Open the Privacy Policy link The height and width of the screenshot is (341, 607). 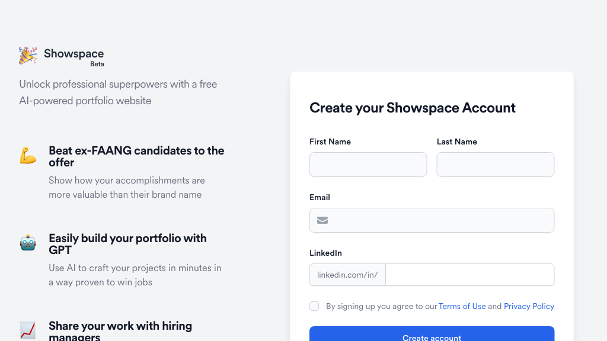tap(529, 306)
